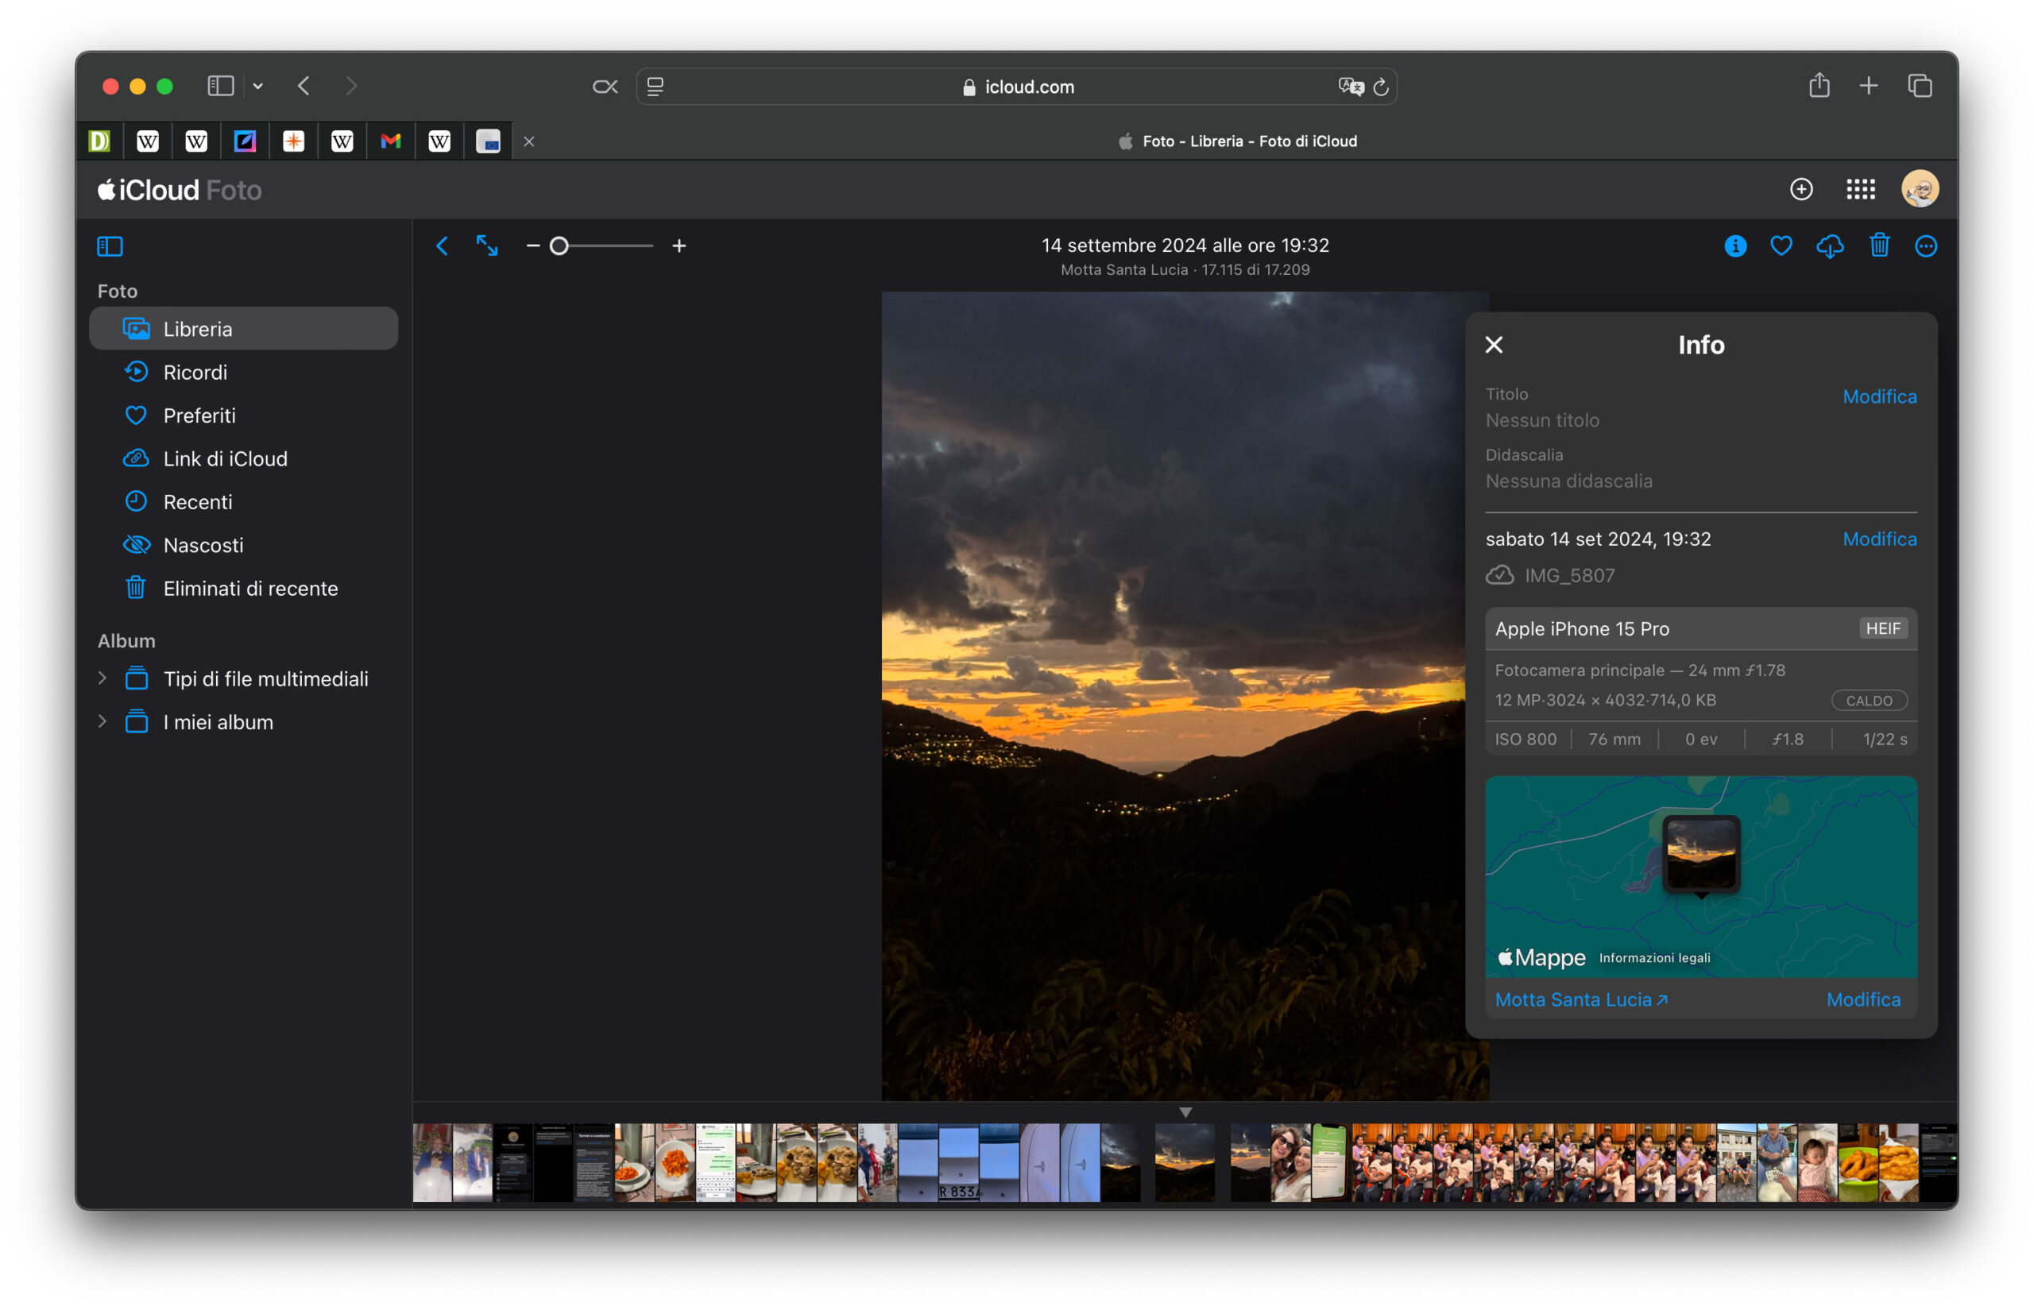
Task: Open the Motta Santa Lucia location link
Action: click(1580, 999)
